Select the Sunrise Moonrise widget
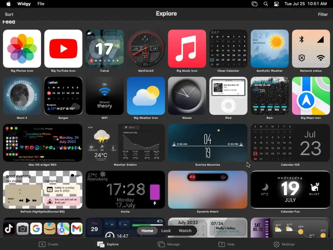This screenshot has width=333, height=250. point(208,143)
